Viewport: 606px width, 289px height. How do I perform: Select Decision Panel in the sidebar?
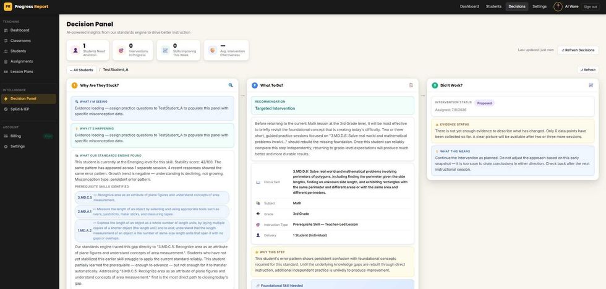(28, 98)
